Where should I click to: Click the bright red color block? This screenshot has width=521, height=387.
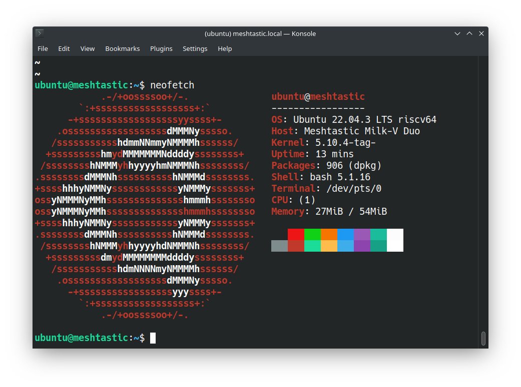[x=296, y=234]
